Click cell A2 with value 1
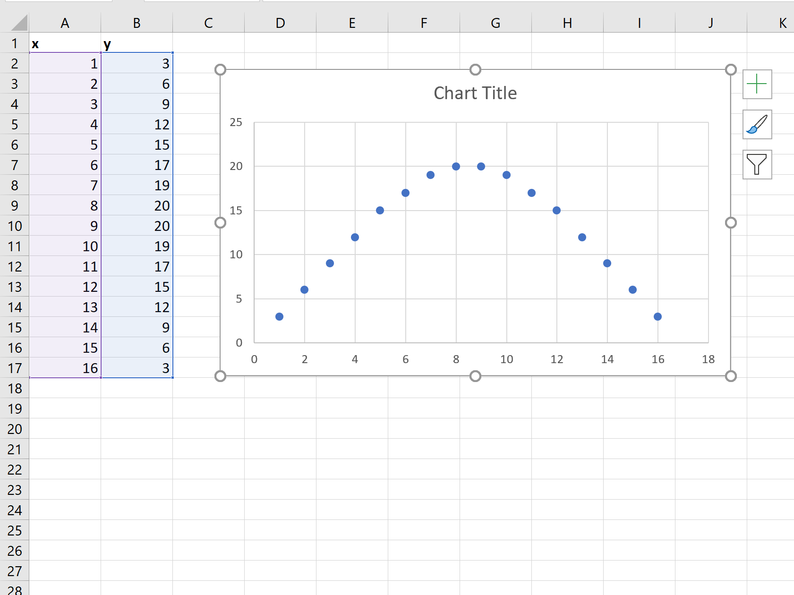The image size is (794, 595). coord(65,63)
